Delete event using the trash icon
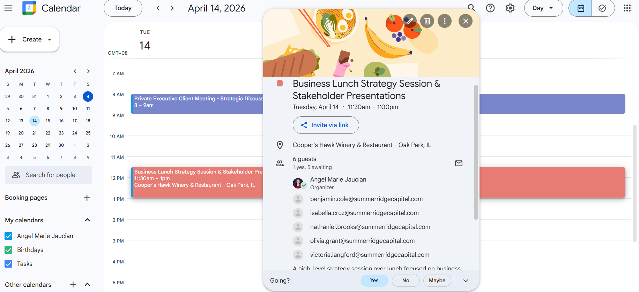This screenshot has height=292, width=639. point(427,21)
